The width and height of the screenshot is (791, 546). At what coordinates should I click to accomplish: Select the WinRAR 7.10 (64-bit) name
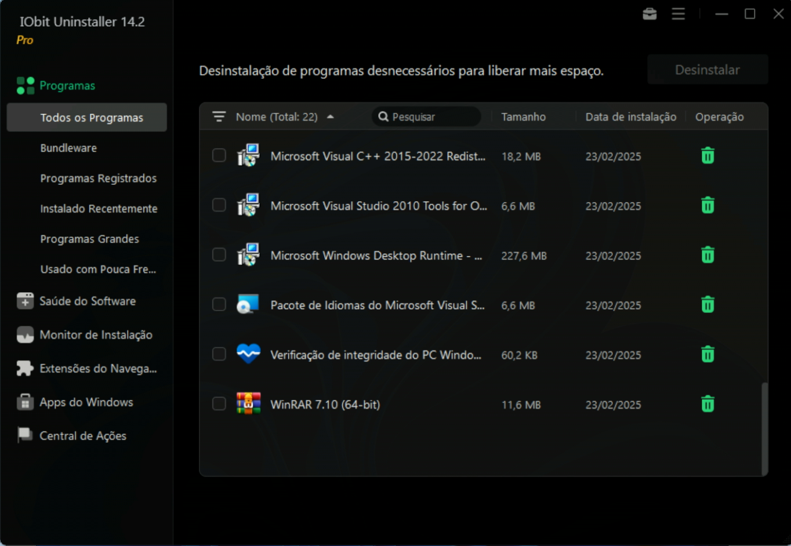click(325, 405)
